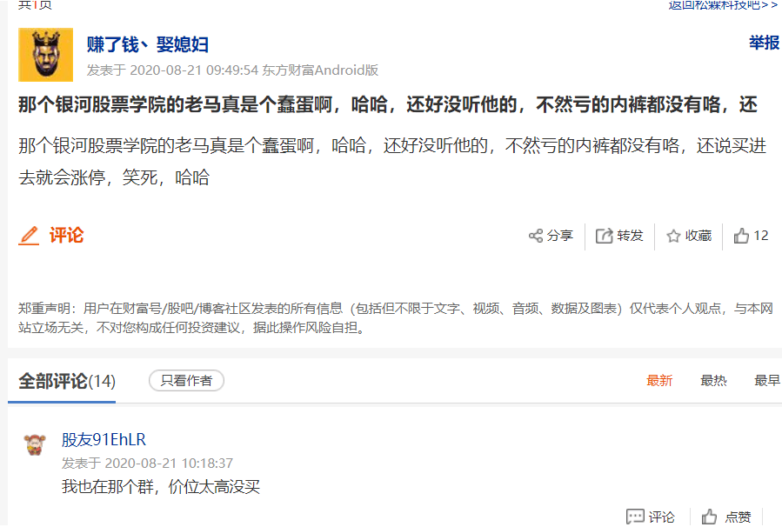This screenshot has width=782, height=527.
Task: Select the 全部评论(14) tab
Action: [x=67, y=382]
